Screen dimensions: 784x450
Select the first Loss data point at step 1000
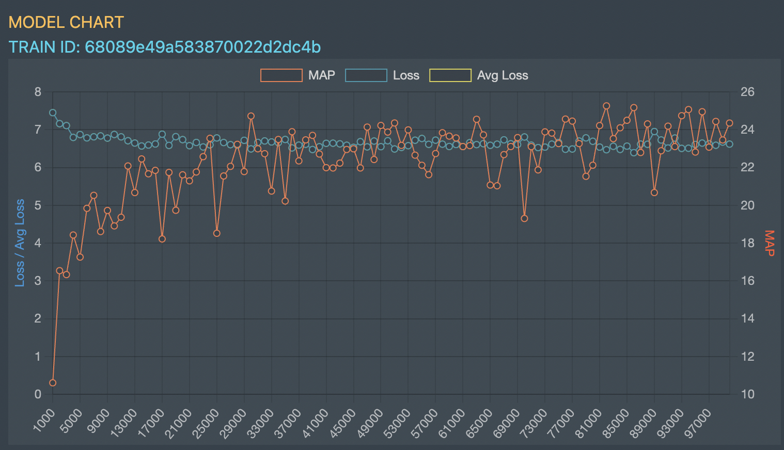tap(53, 112)
